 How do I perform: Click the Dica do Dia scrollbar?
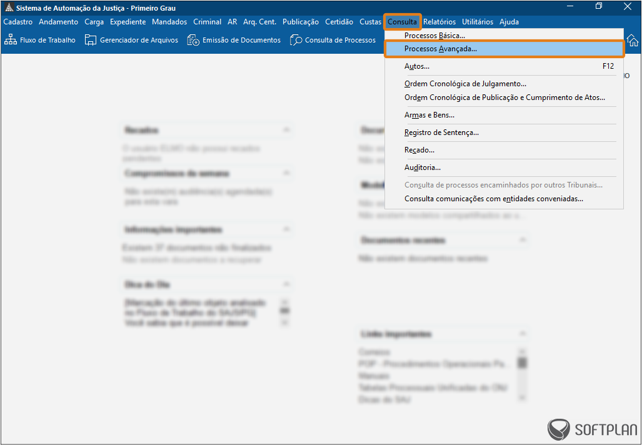(x=284, y=312)
